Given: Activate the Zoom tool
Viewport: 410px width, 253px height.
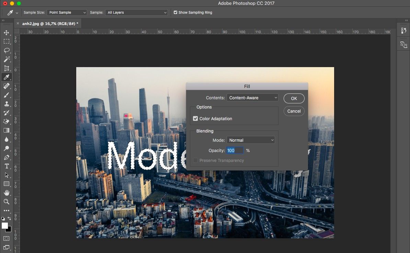Looking at the screenshot, I should pyautogui.click(x=6, y=202).
